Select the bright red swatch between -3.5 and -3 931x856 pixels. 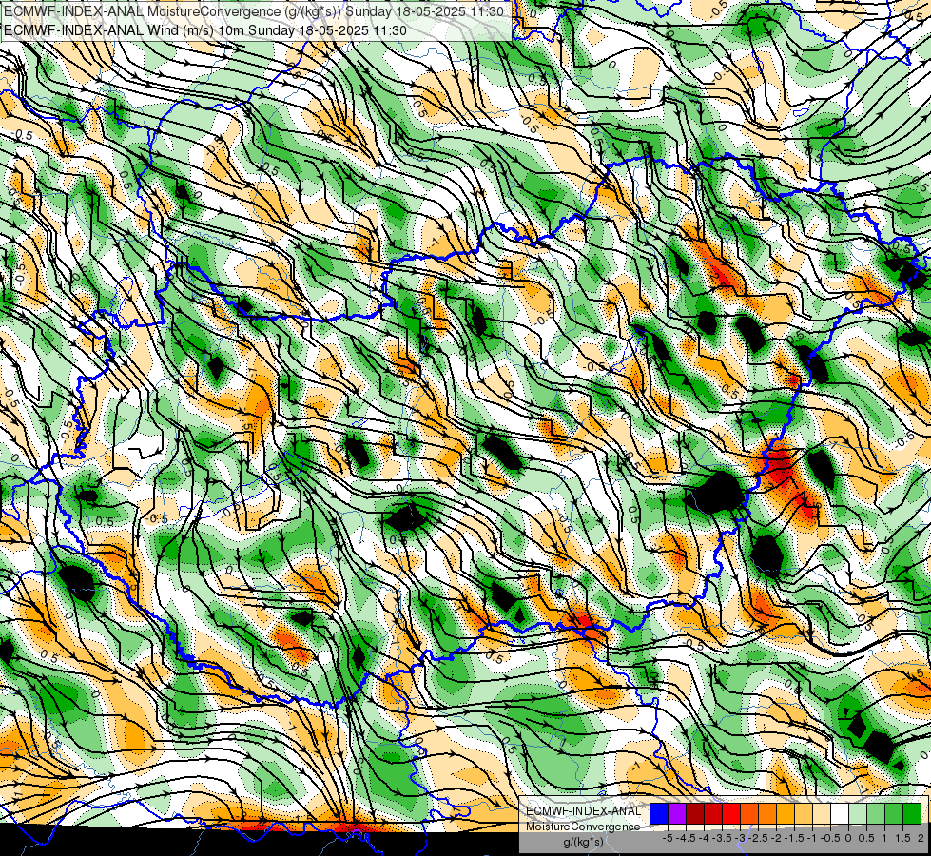pyautogui.click(x=731, y=814)
